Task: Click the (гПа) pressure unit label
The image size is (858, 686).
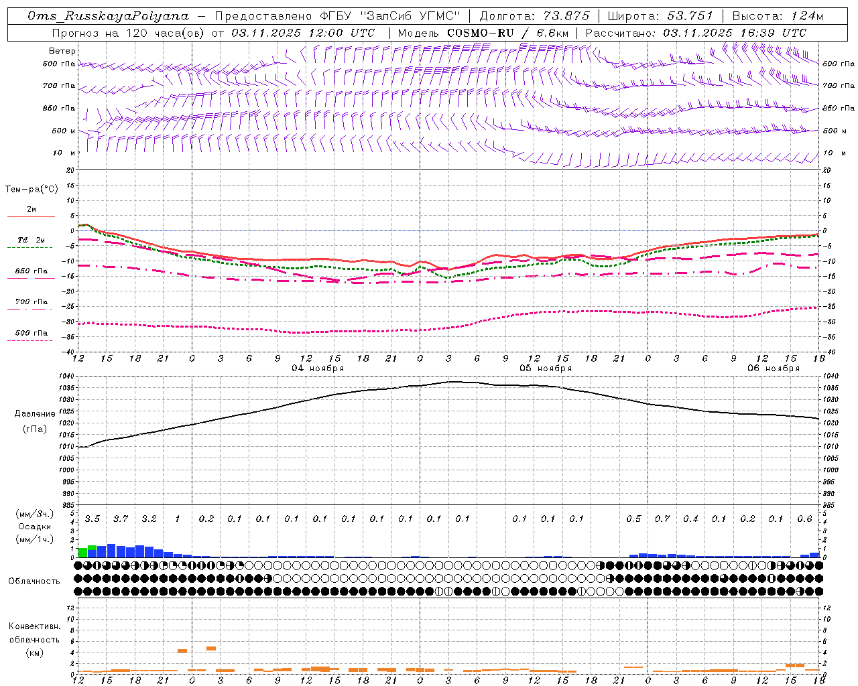Action: tap(35, 429)
